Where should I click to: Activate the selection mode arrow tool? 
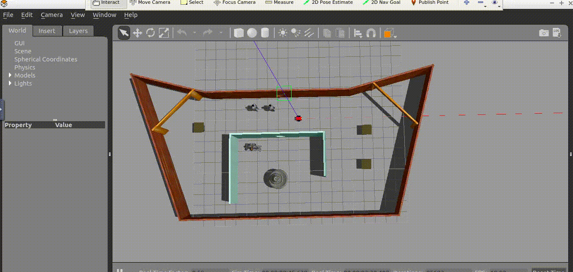(124, 33)
